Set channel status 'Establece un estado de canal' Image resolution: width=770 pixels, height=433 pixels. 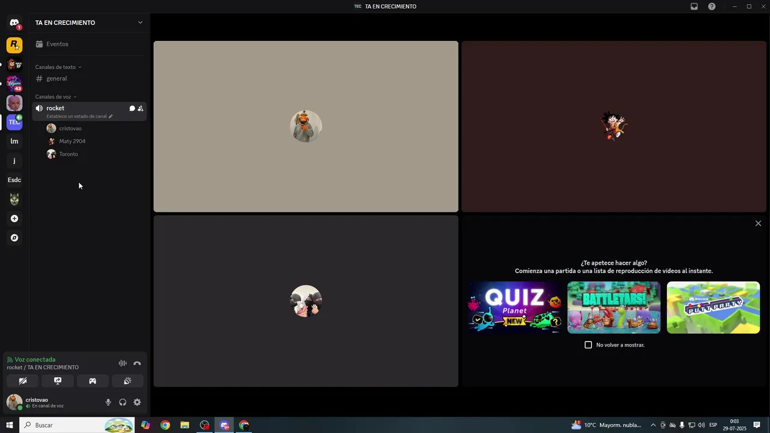pos(79,116)
